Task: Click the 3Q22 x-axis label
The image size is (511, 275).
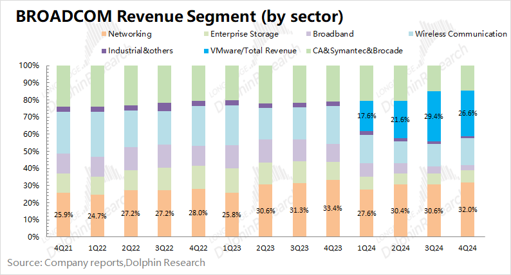Action: (164, 248)
